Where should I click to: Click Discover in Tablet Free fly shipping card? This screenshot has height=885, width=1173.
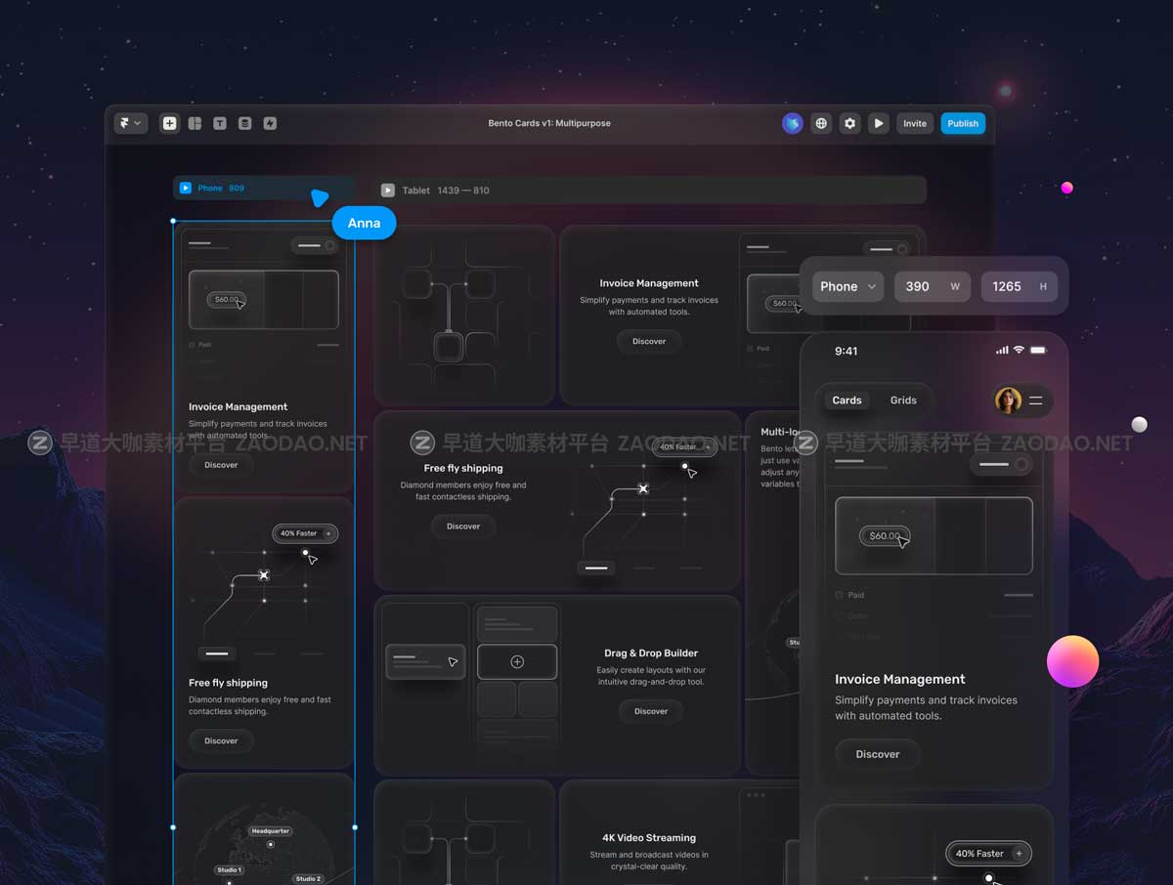pos(463,526)
